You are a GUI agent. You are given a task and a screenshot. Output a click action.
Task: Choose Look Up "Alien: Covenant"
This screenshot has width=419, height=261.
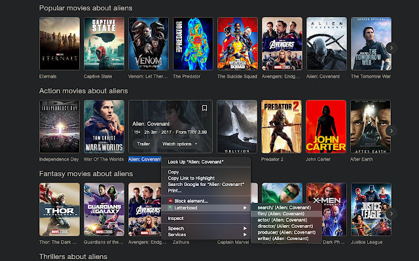pyautogui.click(x=206, y=162)
